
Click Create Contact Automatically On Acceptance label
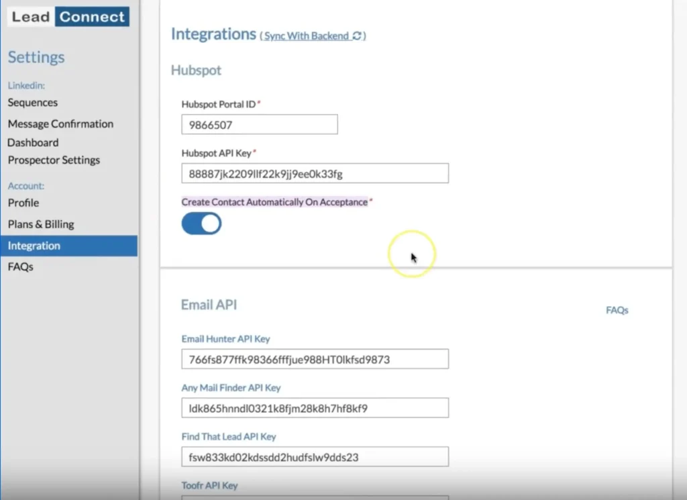(274, 202)
